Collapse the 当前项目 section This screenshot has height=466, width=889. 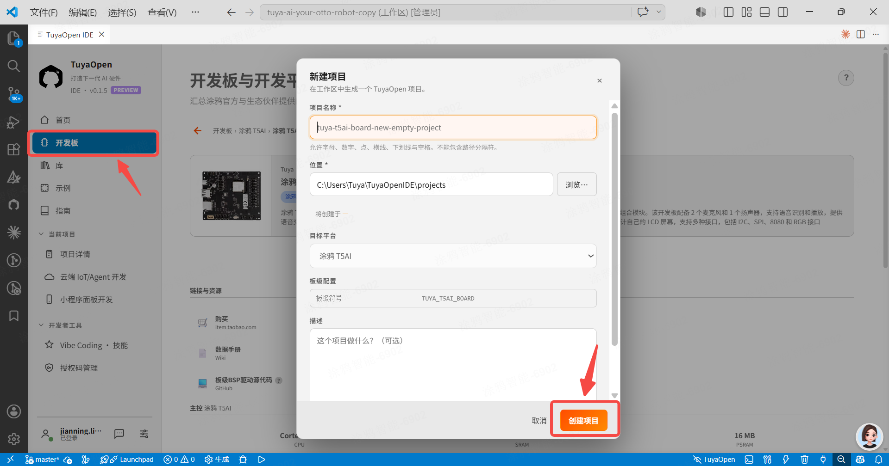57,234
